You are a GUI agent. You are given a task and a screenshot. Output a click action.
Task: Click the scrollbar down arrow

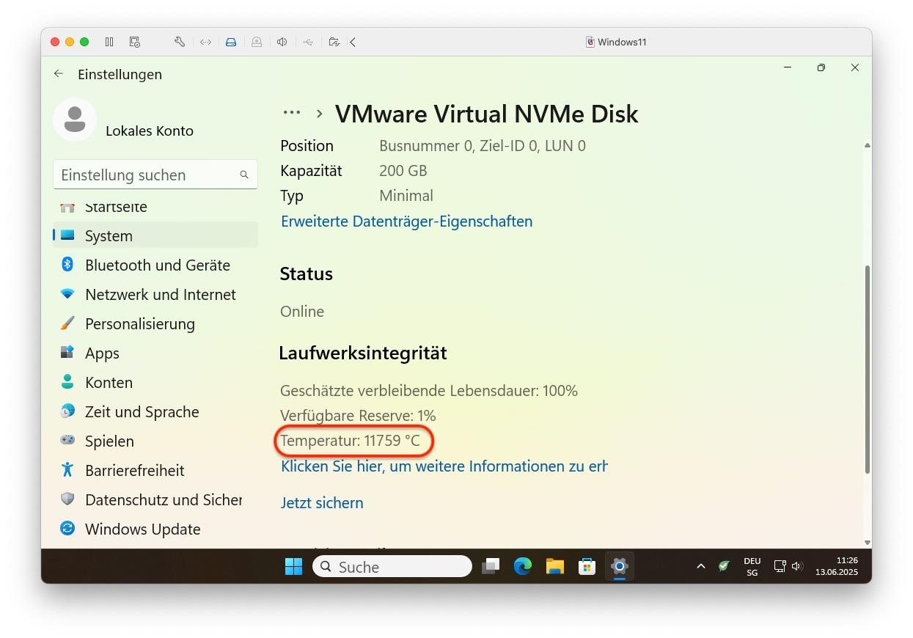point(868,543)
